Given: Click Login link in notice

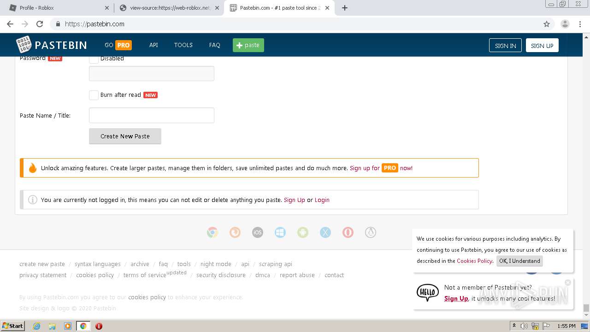Looking at the screenshot, I should tap(322, 200).
